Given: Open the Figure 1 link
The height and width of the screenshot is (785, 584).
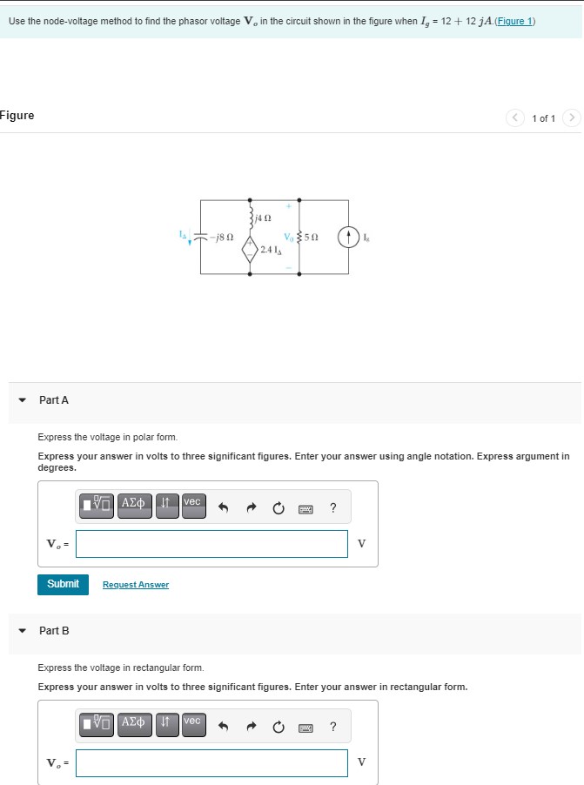Looking at the screenshot, I should pyautogui.click(x=514, y=21).
